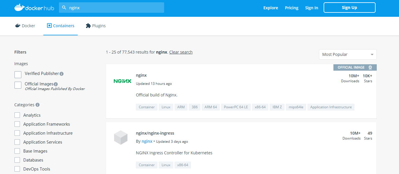Select the Base Images checkbox
Image resolution: width=399 pixels, height=174 pixels.
click(17, 151)
